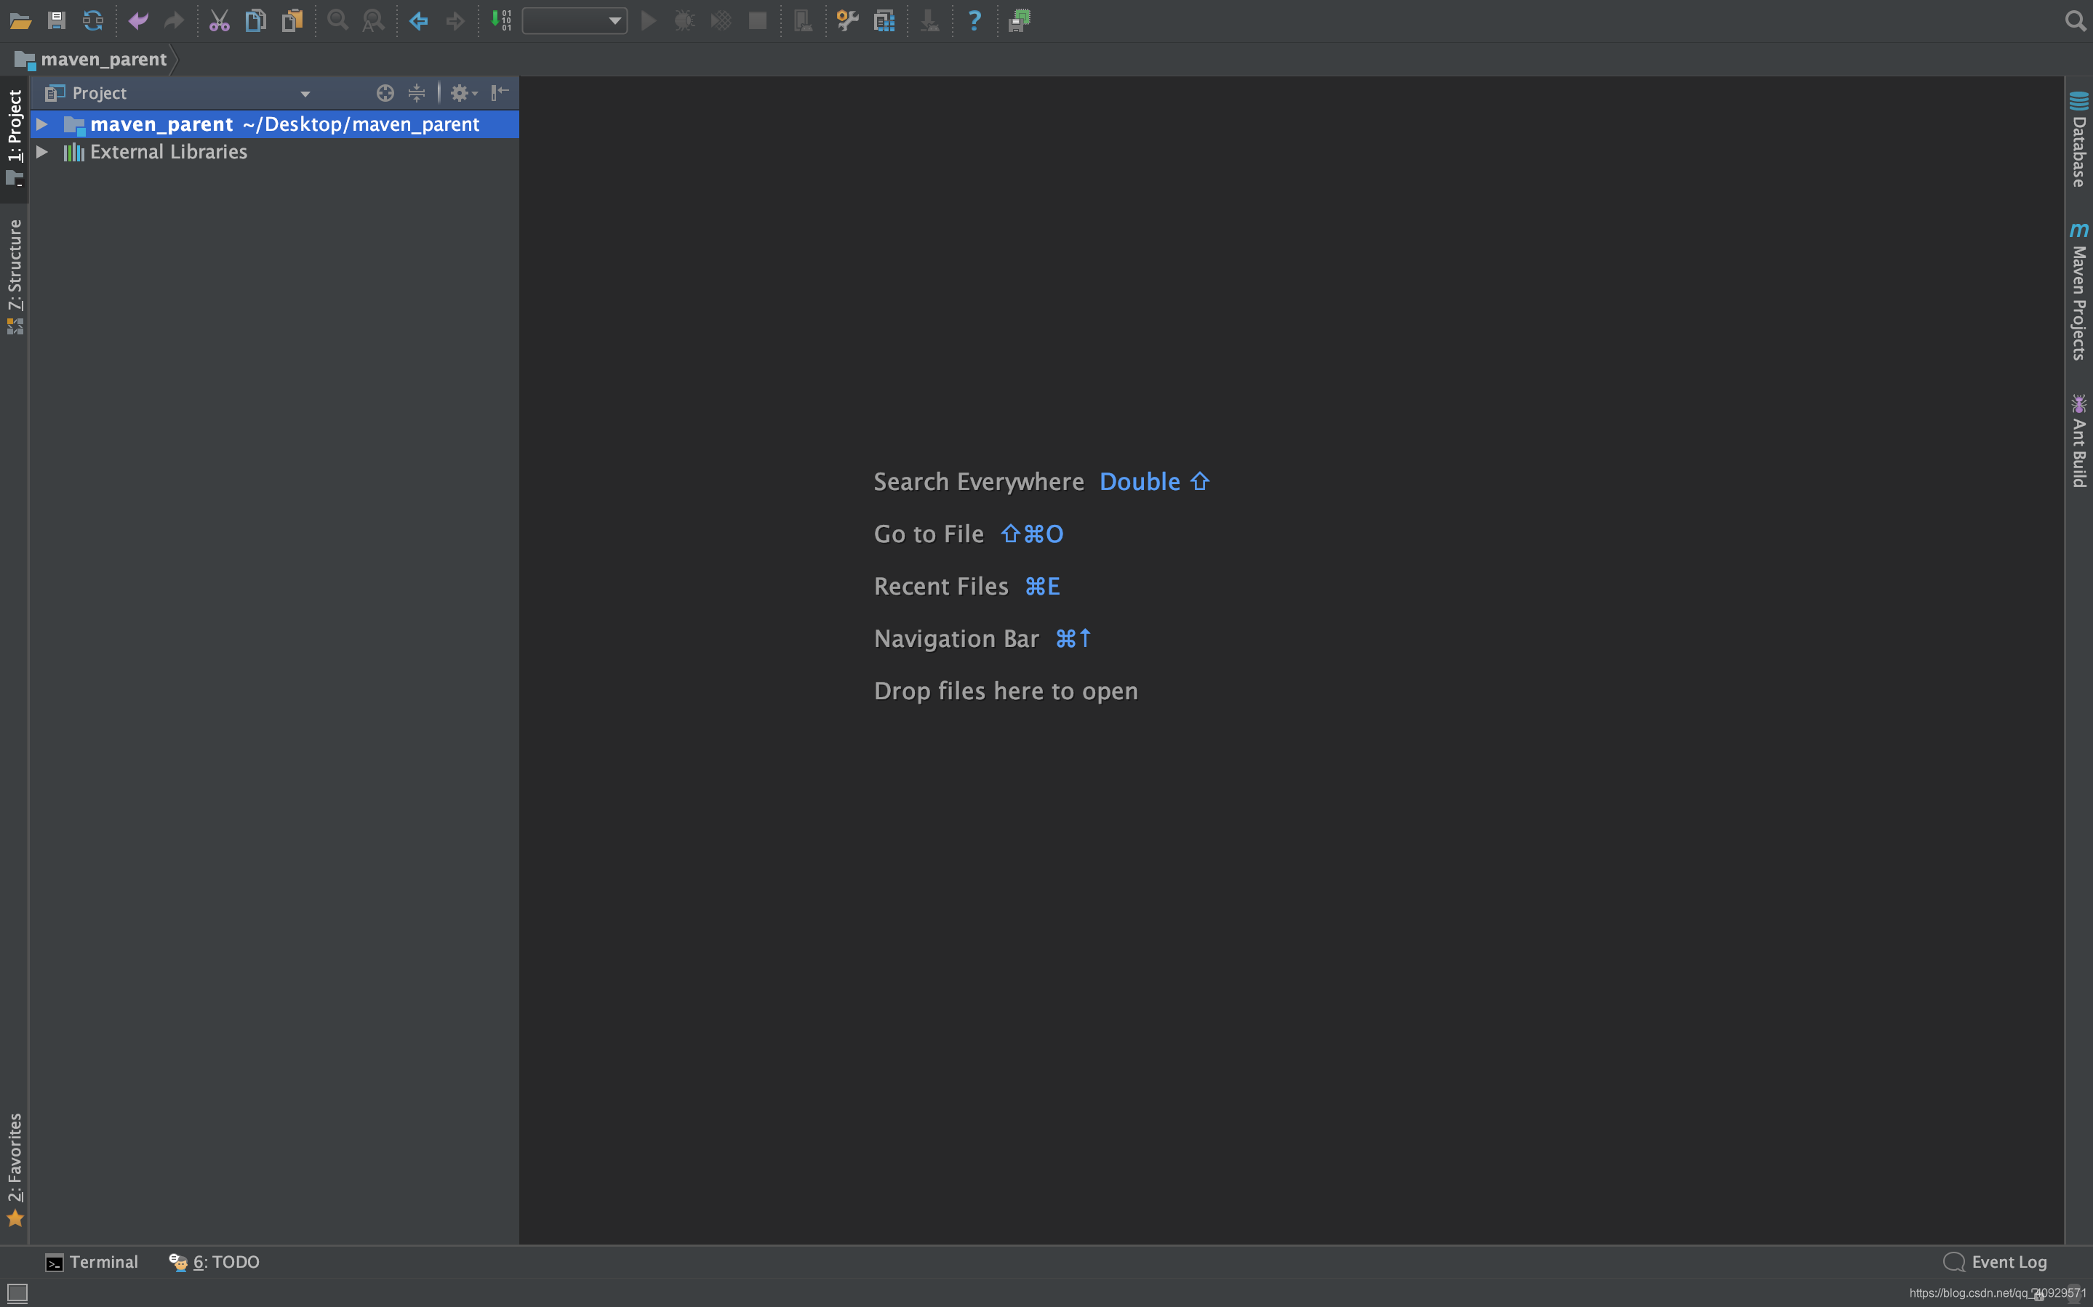
Task: Open the Maven Projects side tab
Action: (2078, 292)
